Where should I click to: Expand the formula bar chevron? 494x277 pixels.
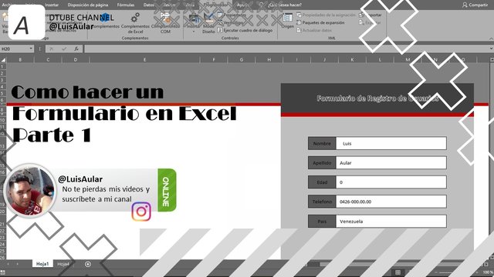point(492,48)
